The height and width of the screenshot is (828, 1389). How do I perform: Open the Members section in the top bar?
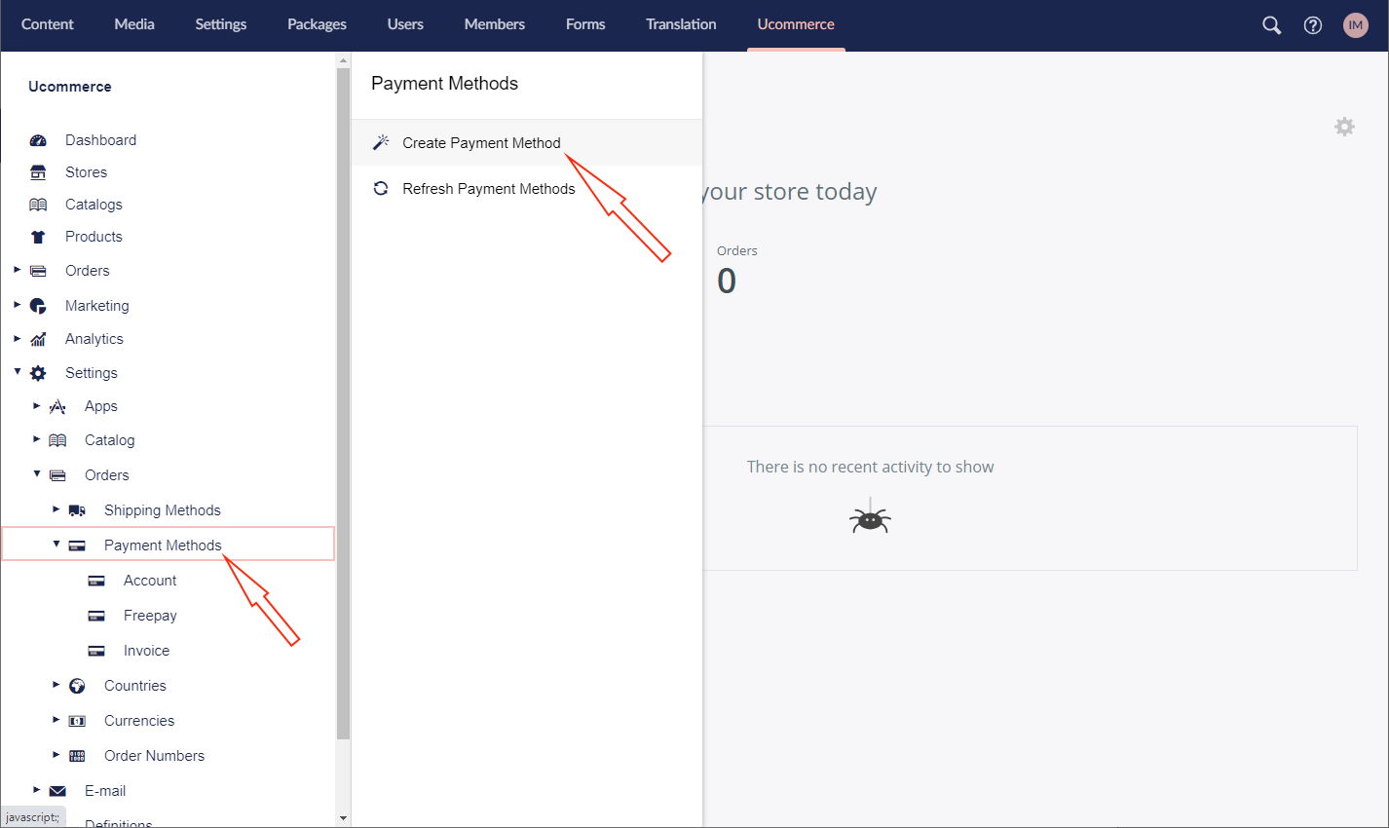494,24
